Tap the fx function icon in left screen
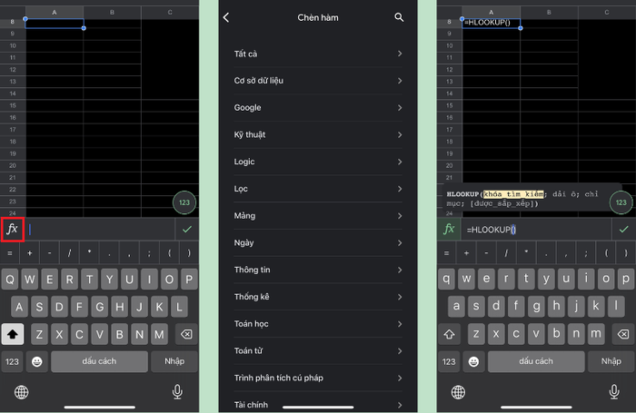 click(13, 230)
